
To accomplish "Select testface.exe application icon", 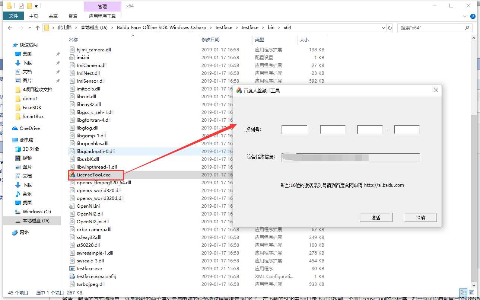I will [72, 268].
